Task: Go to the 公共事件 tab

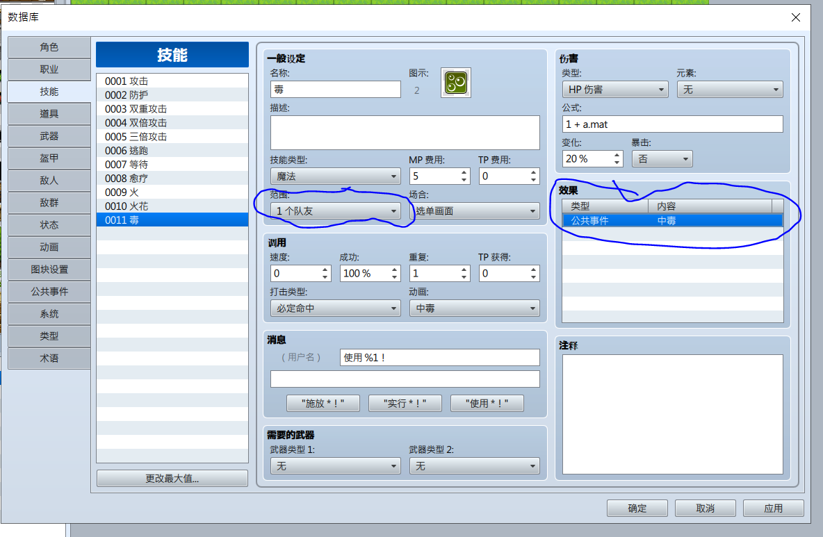Action: 49,292
